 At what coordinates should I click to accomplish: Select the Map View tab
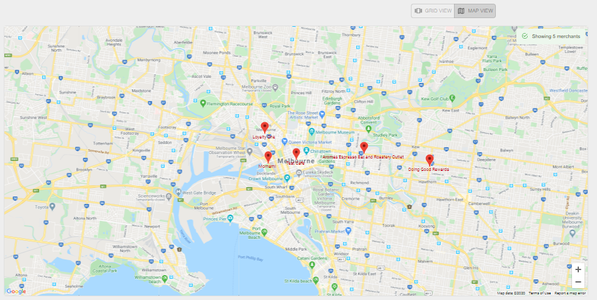click(475, 11)
